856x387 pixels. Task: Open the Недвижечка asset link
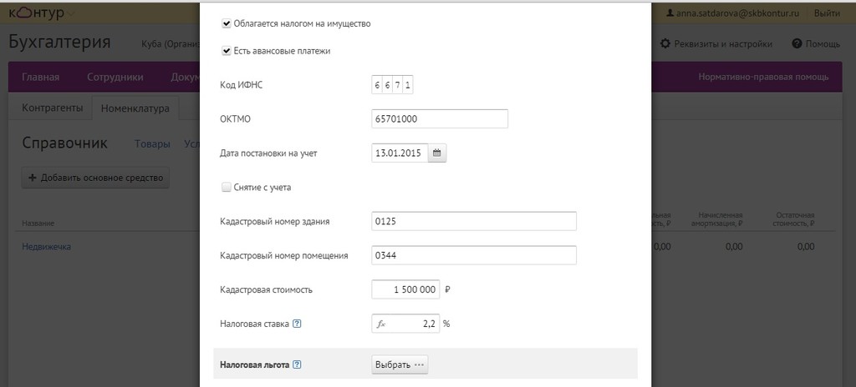[46, 247]
